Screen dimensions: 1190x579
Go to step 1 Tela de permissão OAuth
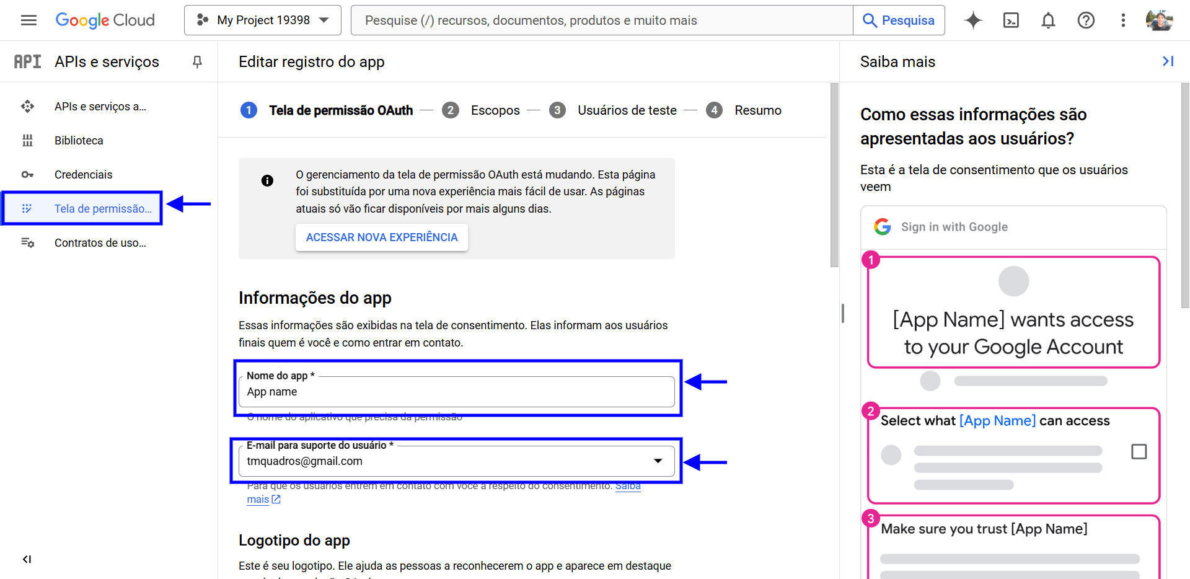[x=327, y=110]
